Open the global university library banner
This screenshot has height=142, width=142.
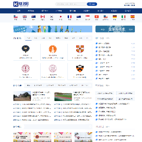(x=115, y=29)
